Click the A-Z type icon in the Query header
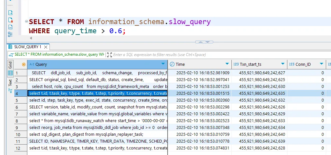Screen dimensions: 331x155 [x=32, y=64]
